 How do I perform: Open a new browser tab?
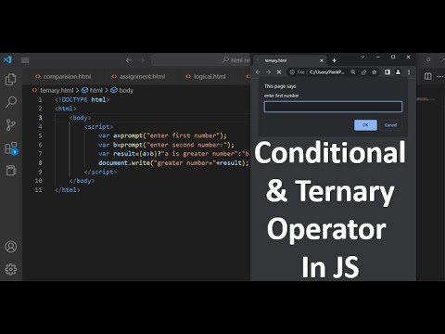pyautogui.click(x=334, y=60)
